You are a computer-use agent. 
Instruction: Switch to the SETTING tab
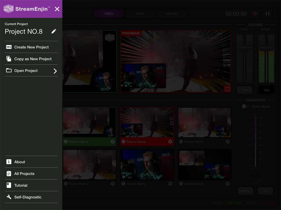(172, 13)
